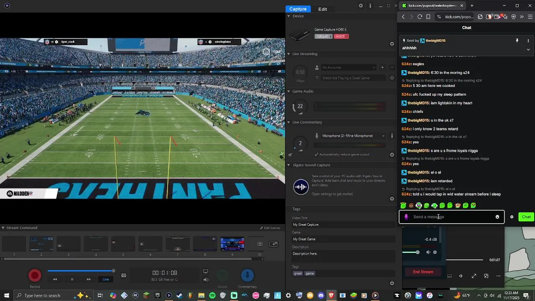Open Steam from the taskbar
The image size is (535, 301).
coord(179,296)
